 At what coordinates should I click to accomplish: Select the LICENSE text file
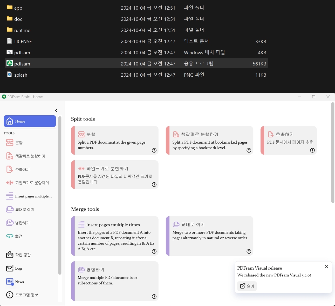136,41
